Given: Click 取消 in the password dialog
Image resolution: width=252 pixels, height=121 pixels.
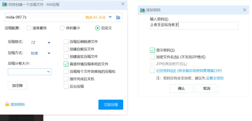Looking at the screenshot, I should point(207,88).
